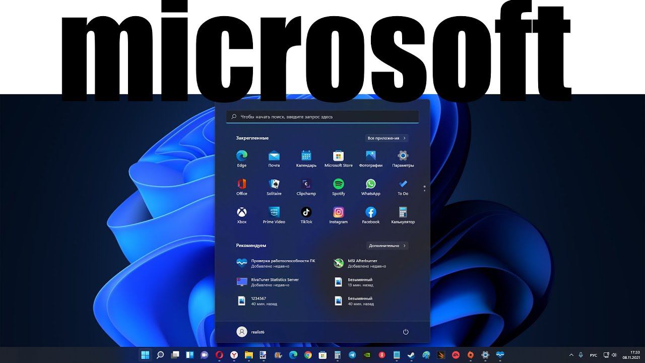This screenshot has width=645, height=363.
Task: Open the Widgets panel from taskbar
Action: 190,355
